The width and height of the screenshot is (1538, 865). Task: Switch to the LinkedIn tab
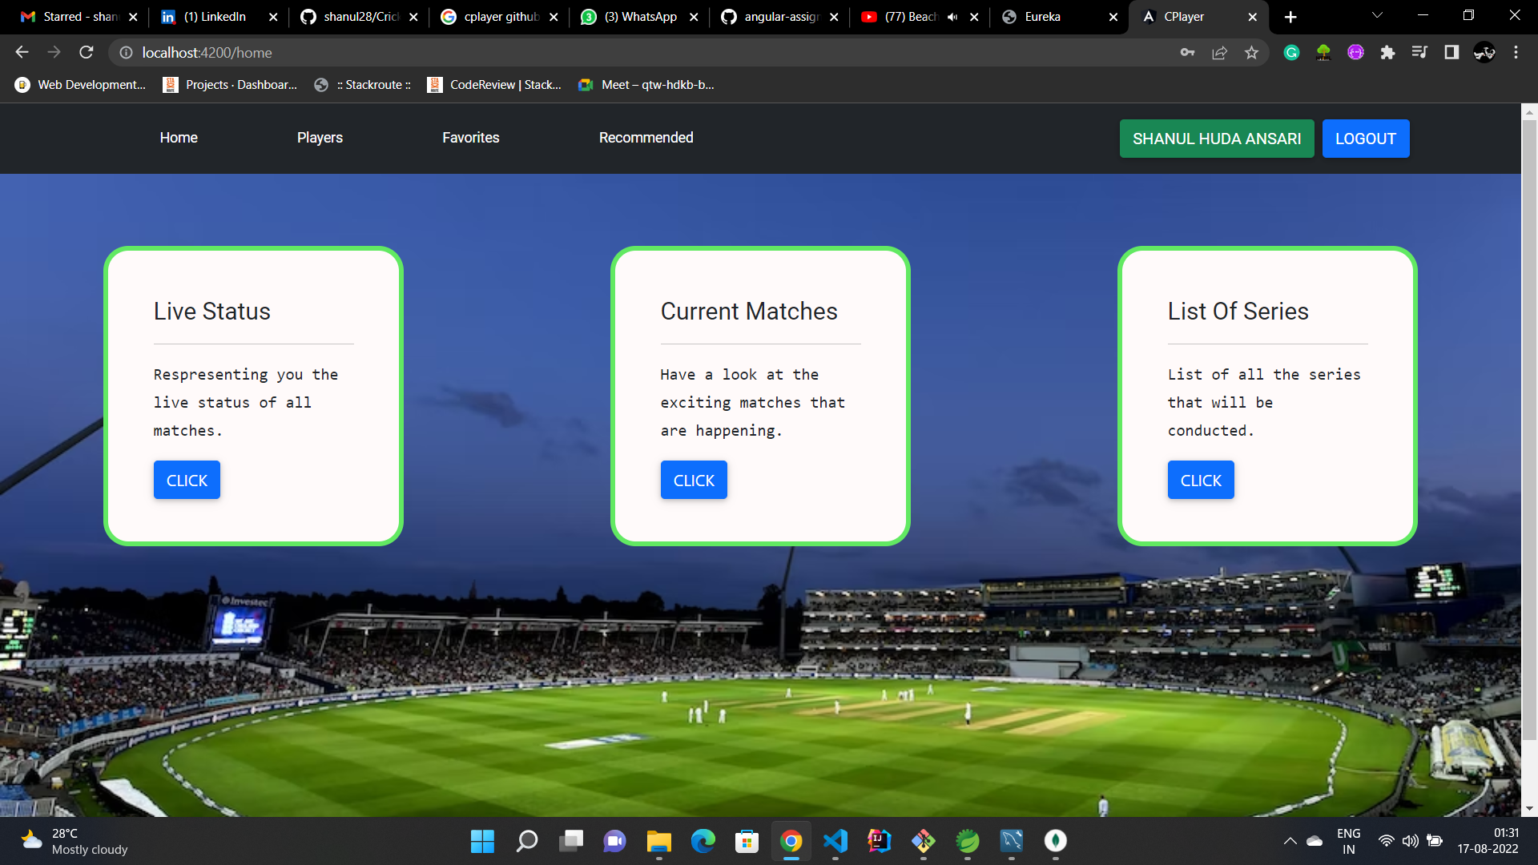click(218, 17)
